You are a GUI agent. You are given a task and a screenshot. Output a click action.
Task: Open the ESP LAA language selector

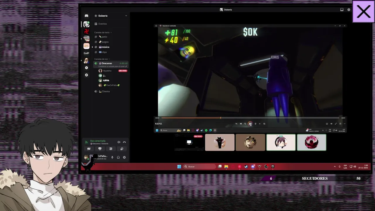pos(345,167)
